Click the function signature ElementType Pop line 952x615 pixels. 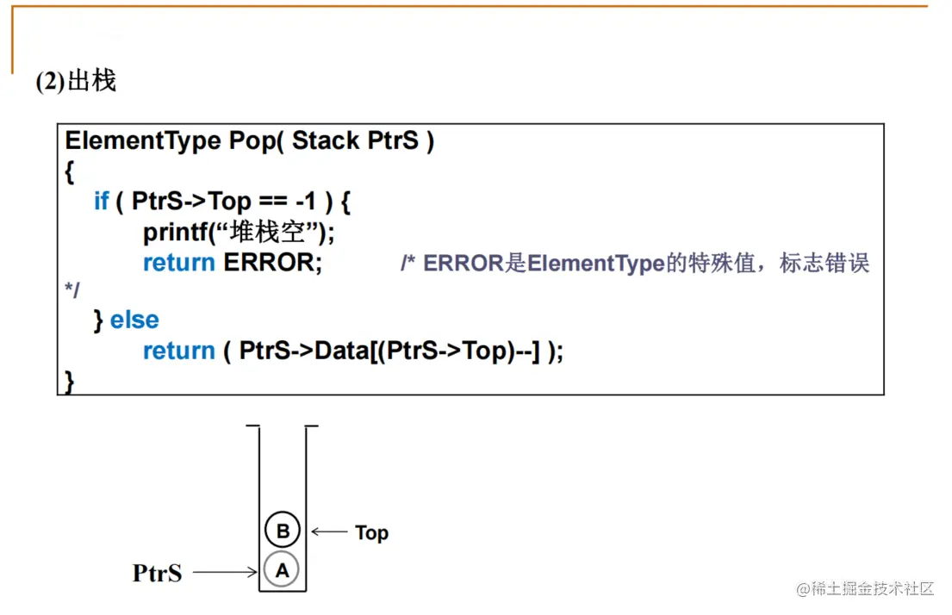point(249,141)
